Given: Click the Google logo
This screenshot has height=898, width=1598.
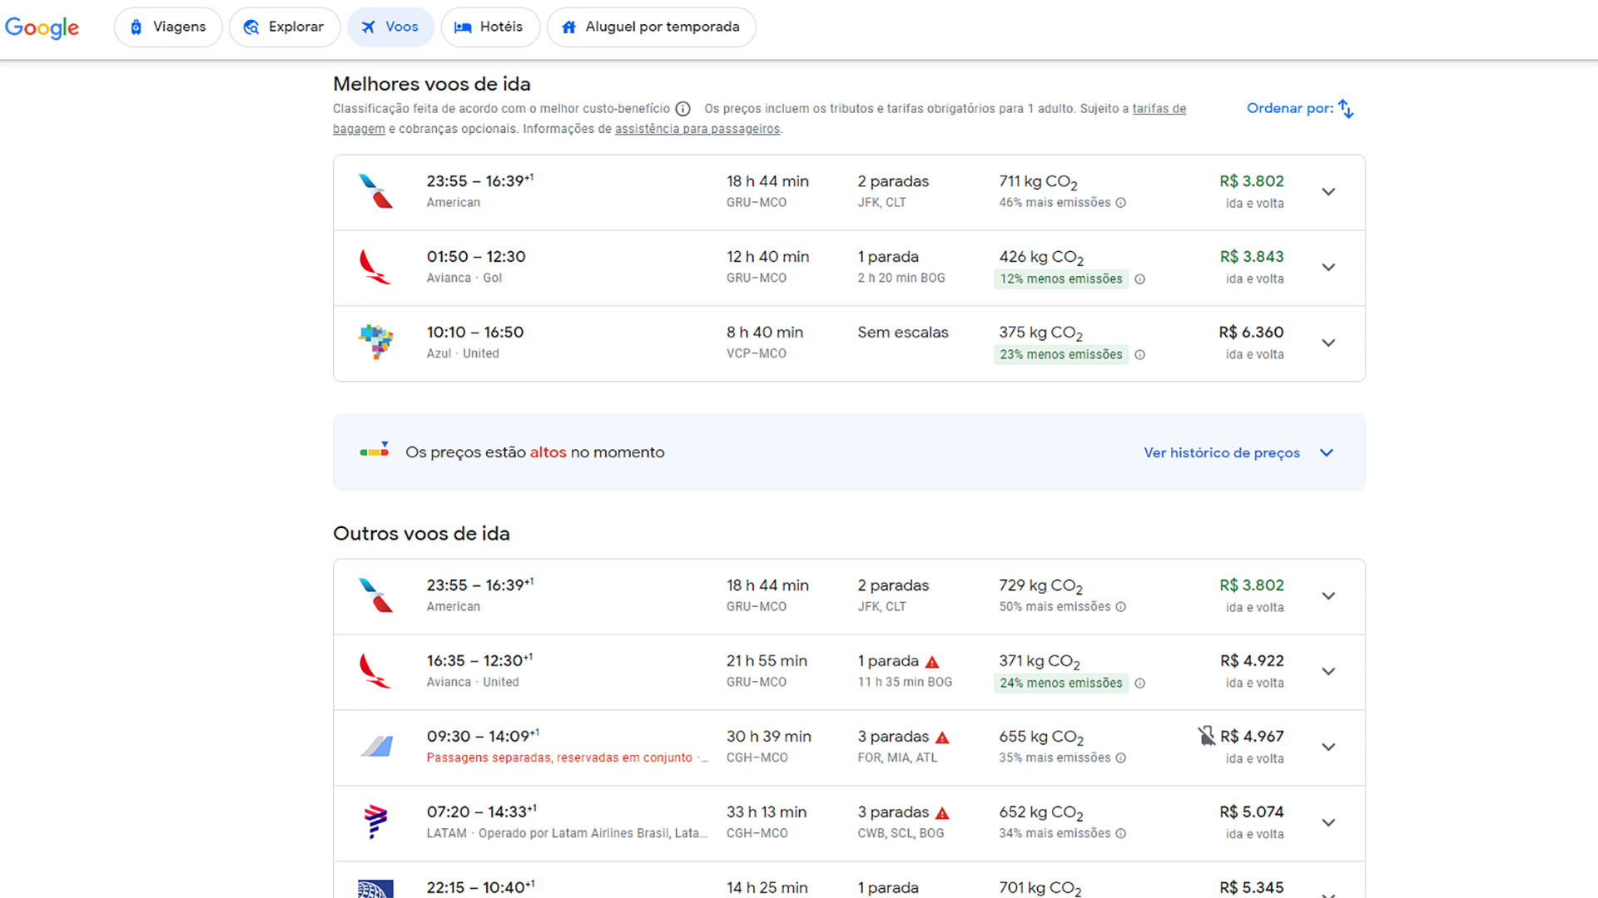Looking at the screenshot, I should point(42,27).
